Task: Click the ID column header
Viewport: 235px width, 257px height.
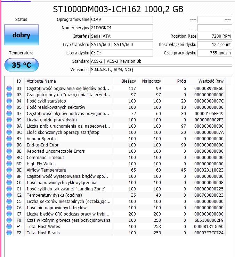Action: 19,81
